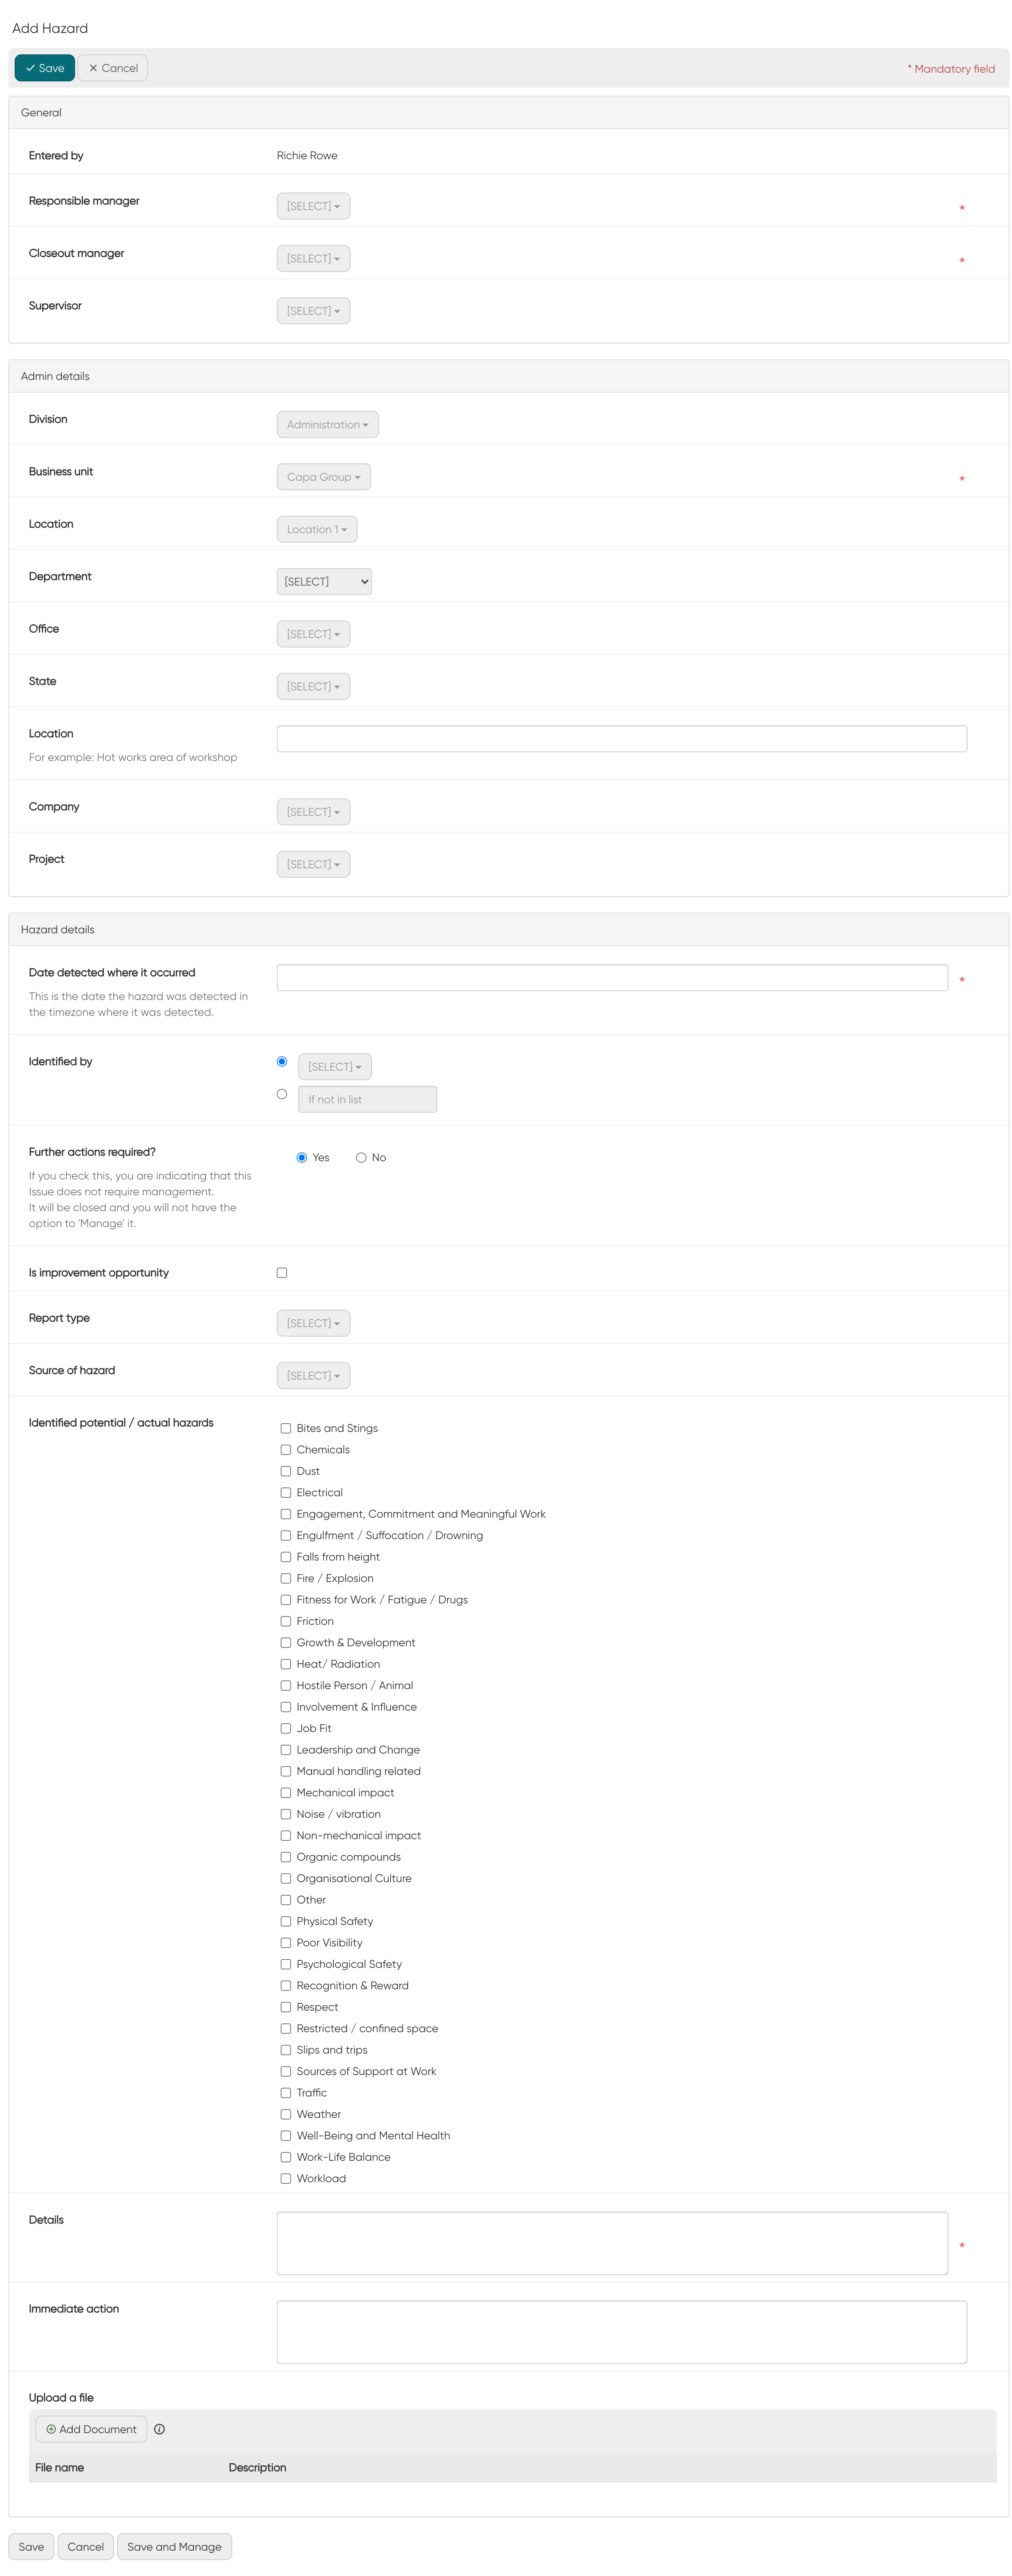This screenshot has height=2576, width=1012.
Task: Open the Report type dropdown
Action: tap(313, 1323)
